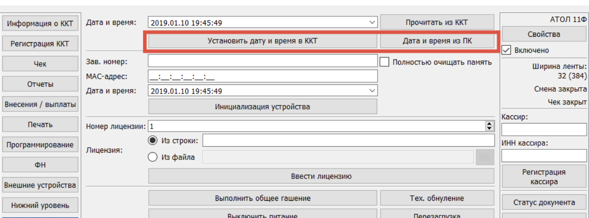Click the Кассир name input field
Image resolution: width=589 pixels, height=218 pixels.
[x=544, y=129]
